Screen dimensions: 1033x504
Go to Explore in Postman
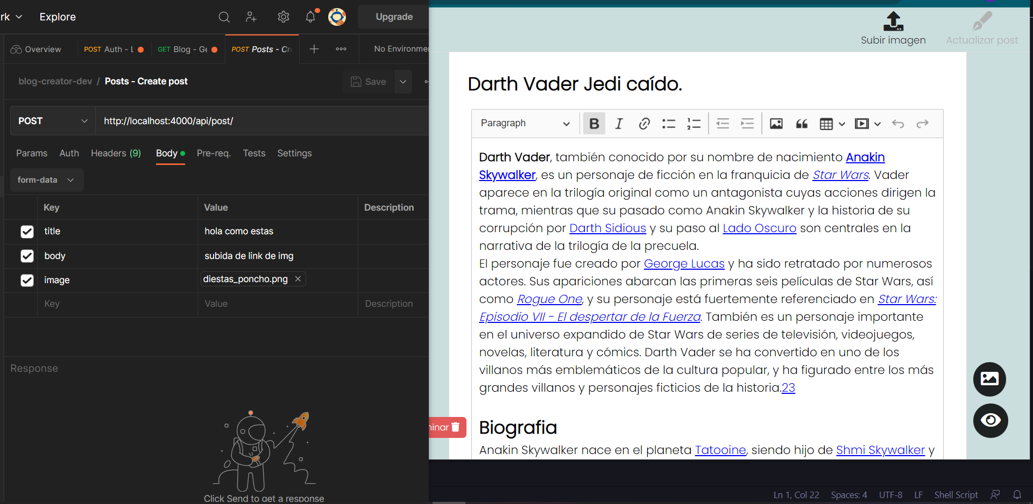tap(58, 17)
